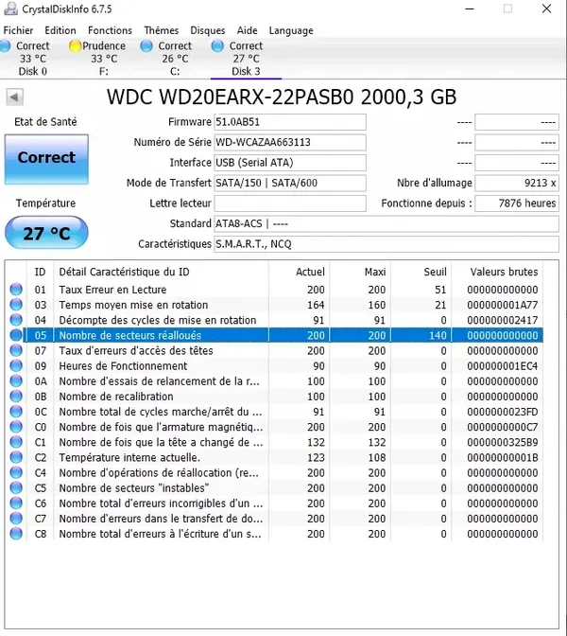Select row Temps moyen mise en rotation
This screenshot has height=636, width=567.
pyautogui.click(x=275, y=305)
